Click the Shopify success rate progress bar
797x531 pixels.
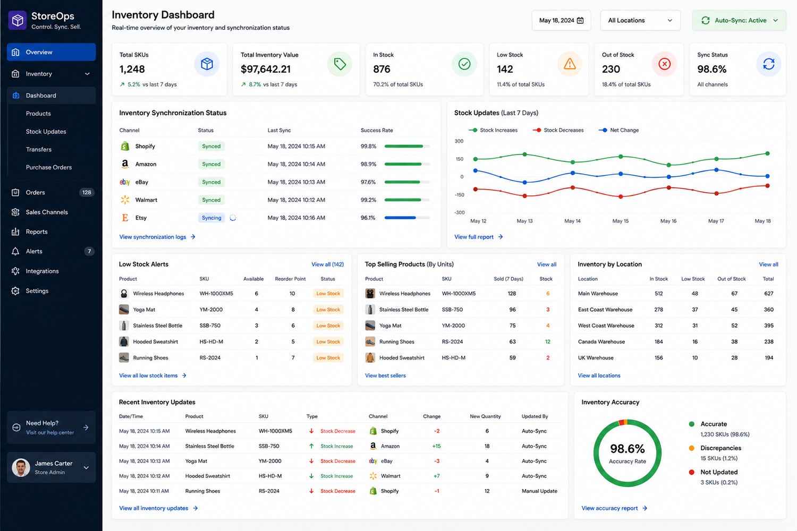tap(406, 146)
